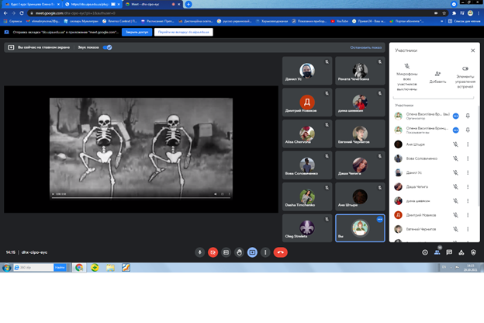Open meeting details info icon
Image resolution: width=484 pixels, height=323 pixels.
pyautogui.click(x=425, y=252)
